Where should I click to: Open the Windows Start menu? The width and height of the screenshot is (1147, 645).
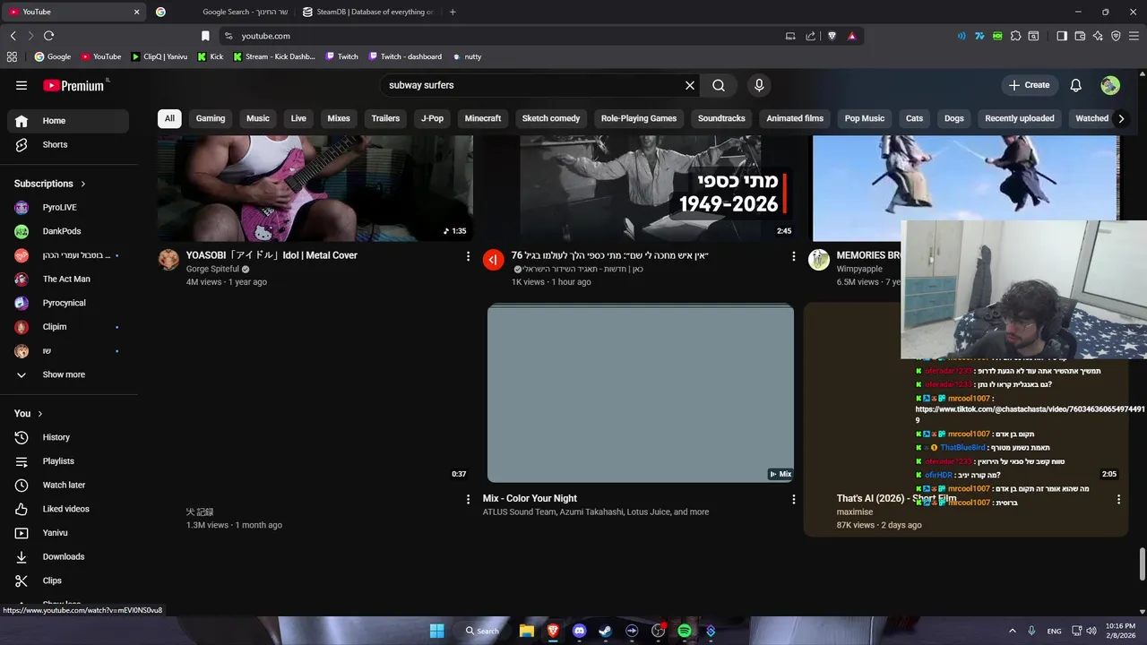(x=436, y=631)
